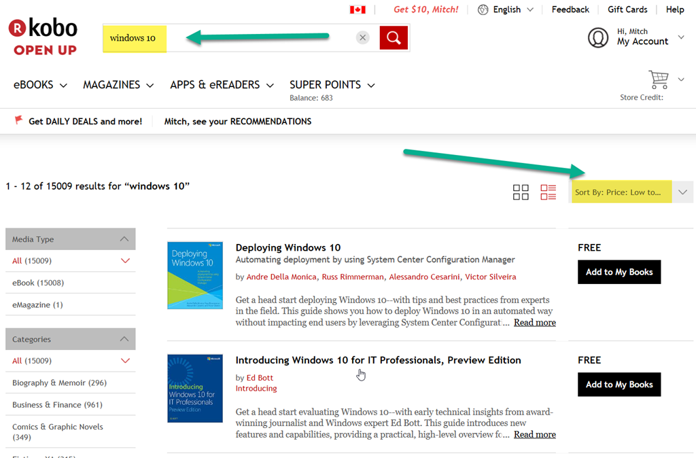The image size is (696, 458).
Task: Open the MAGAZINES menu
Action: click(x=118, y=85)
